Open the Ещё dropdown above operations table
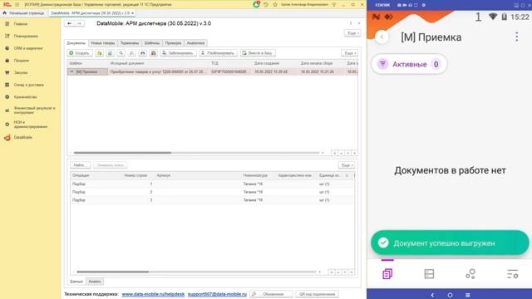 (347, 165)
